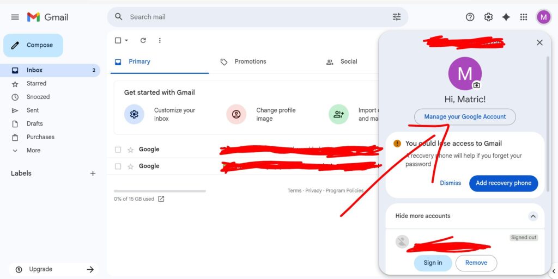Open Program Policies link
Viewport: 558px width, 279px height.
pos(344,190)
